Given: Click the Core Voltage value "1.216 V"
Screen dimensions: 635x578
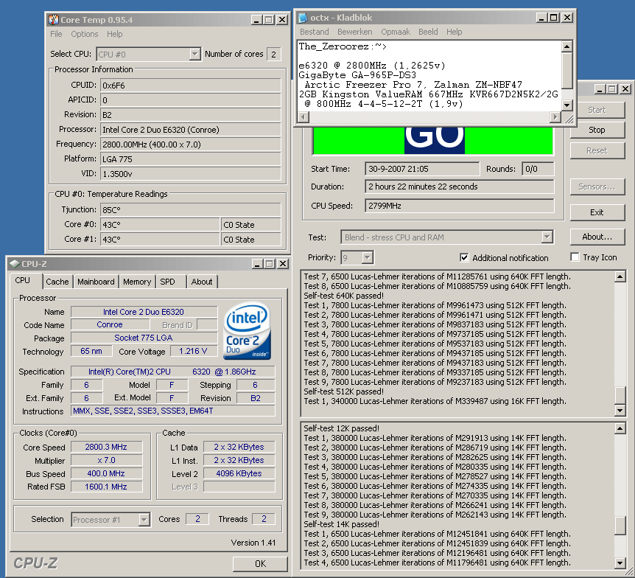Looking at the screenshot, I should 193,351.
